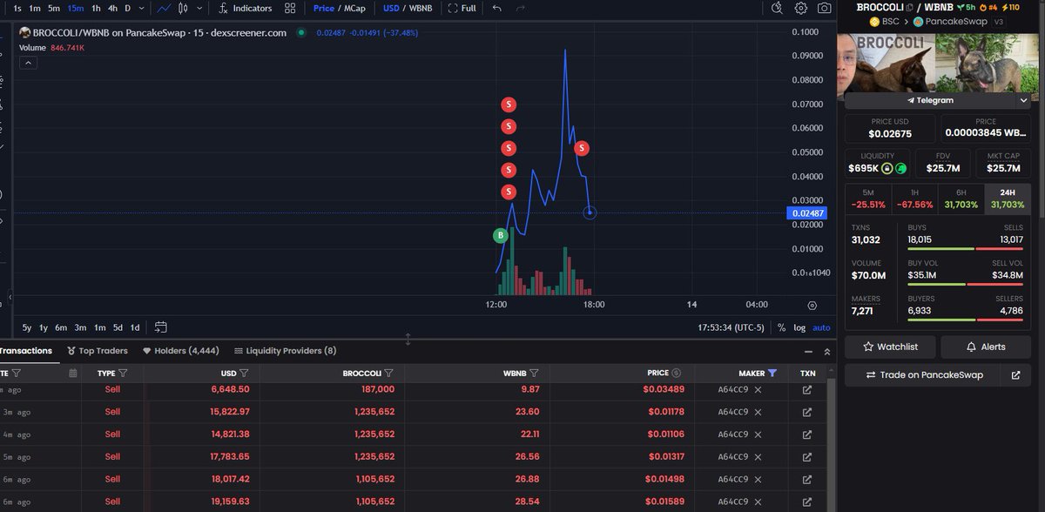
Task: Set chart range to 5d
Action: [x=118, y=327]
